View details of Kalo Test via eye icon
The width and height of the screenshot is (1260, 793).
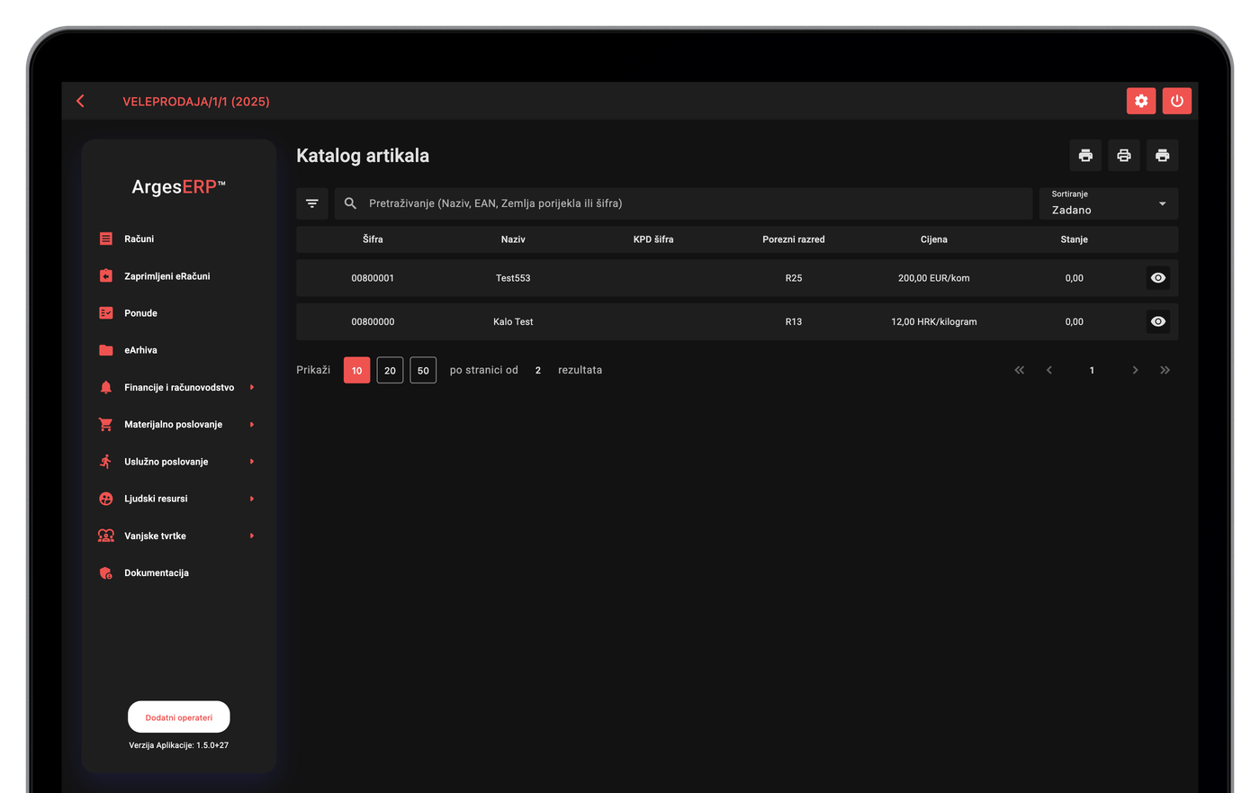[1158, 321]
